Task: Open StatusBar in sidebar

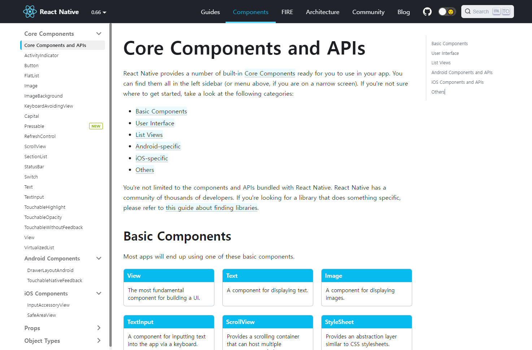Action: pyautogui.click(x=34, y=167)
